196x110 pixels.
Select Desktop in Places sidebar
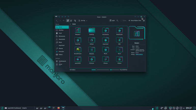62,30
